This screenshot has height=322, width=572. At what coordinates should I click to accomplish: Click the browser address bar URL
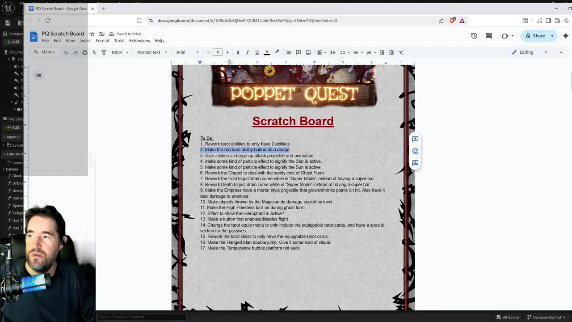247,21
